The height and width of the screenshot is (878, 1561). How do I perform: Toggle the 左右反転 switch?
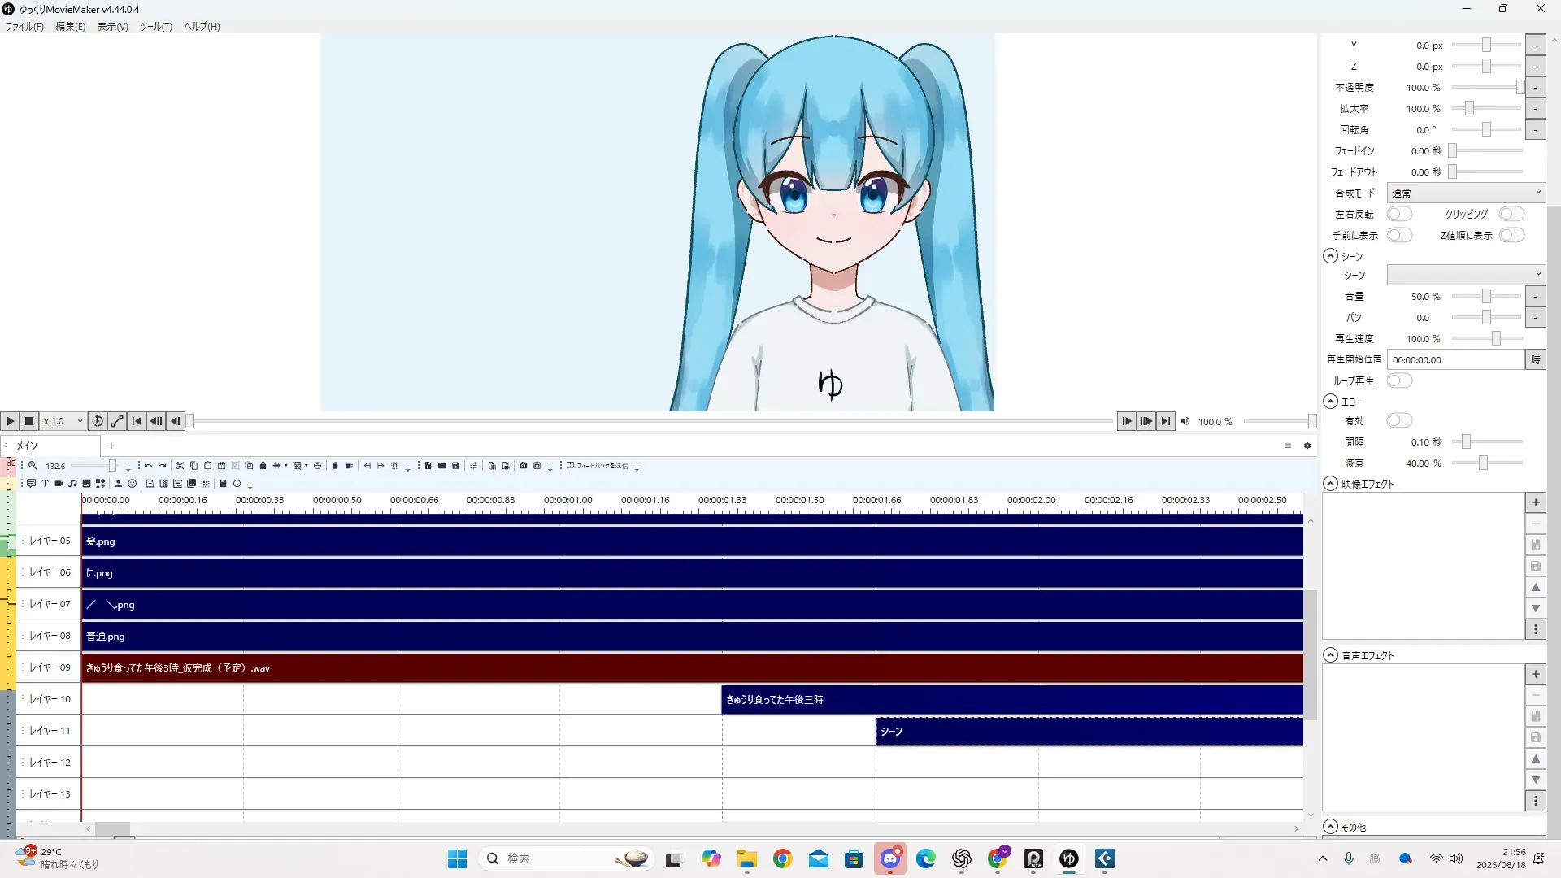click(x=1398, y=214)
